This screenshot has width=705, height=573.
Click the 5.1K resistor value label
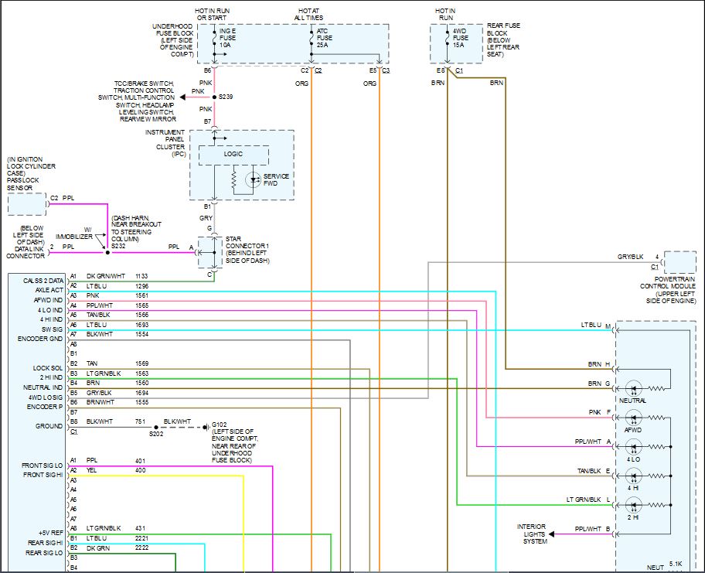coord(676,564)
